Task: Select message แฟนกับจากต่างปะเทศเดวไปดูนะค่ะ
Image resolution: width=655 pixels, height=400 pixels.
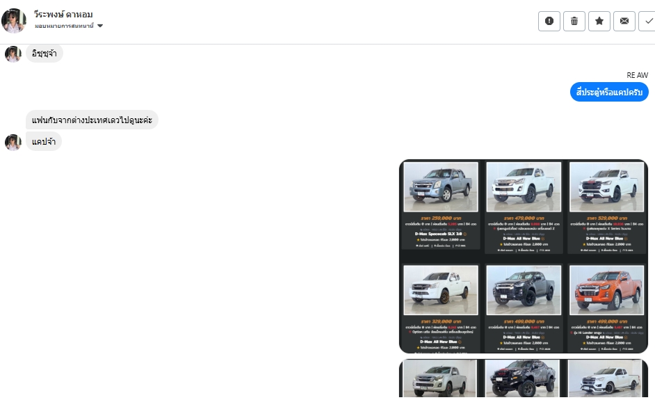Action: click(92, 120)
